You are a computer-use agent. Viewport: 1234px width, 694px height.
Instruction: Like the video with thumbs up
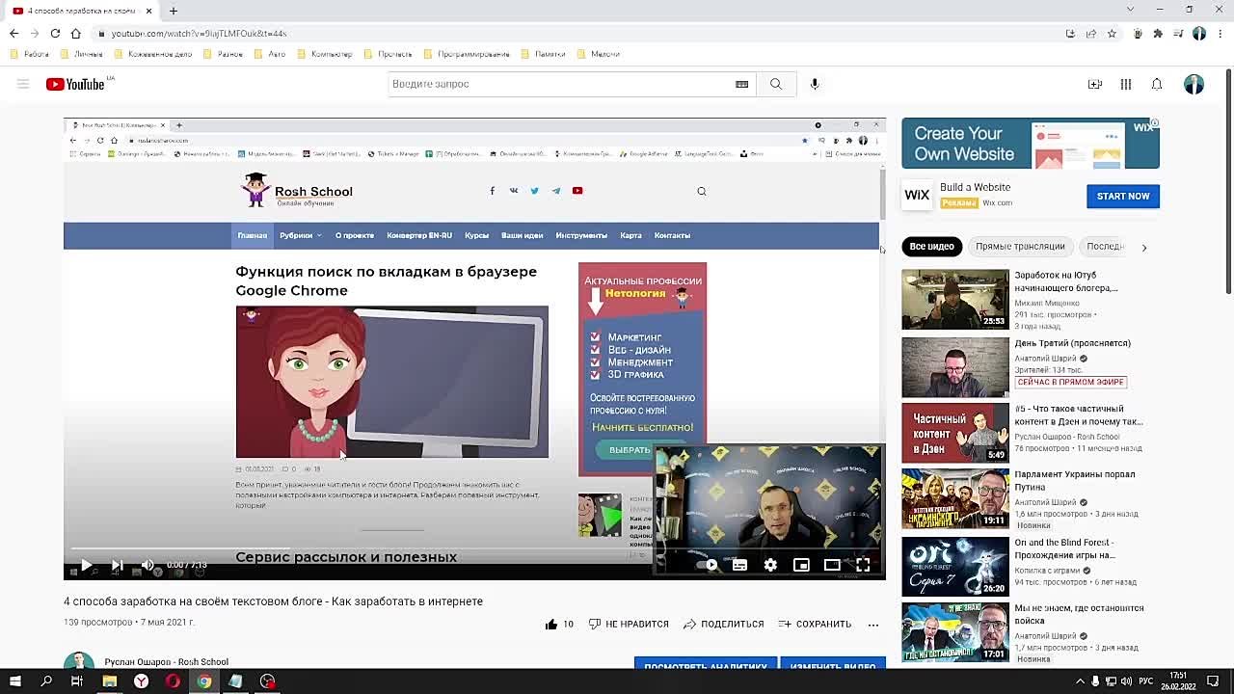tap(551, 624)
